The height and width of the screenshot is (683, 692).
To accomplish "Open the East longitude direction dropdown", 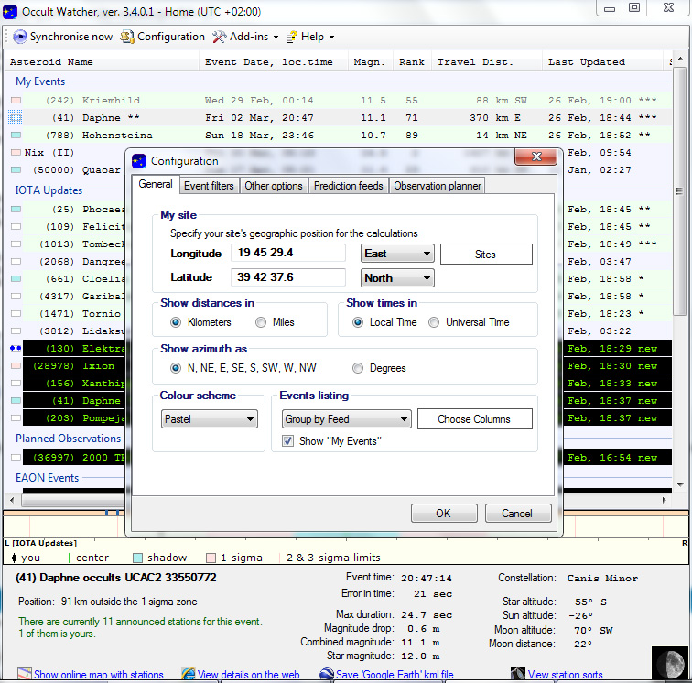I will [x=397, y=254].
